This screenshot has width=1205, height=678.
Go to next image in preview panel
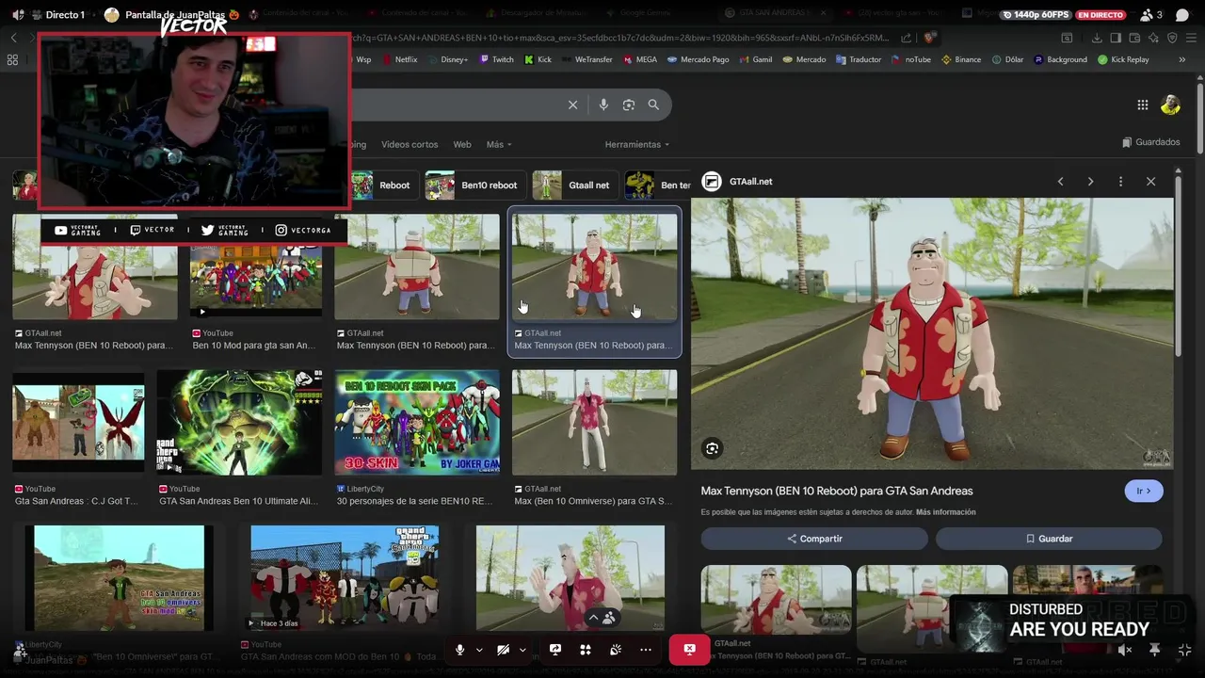point(1090,181)
